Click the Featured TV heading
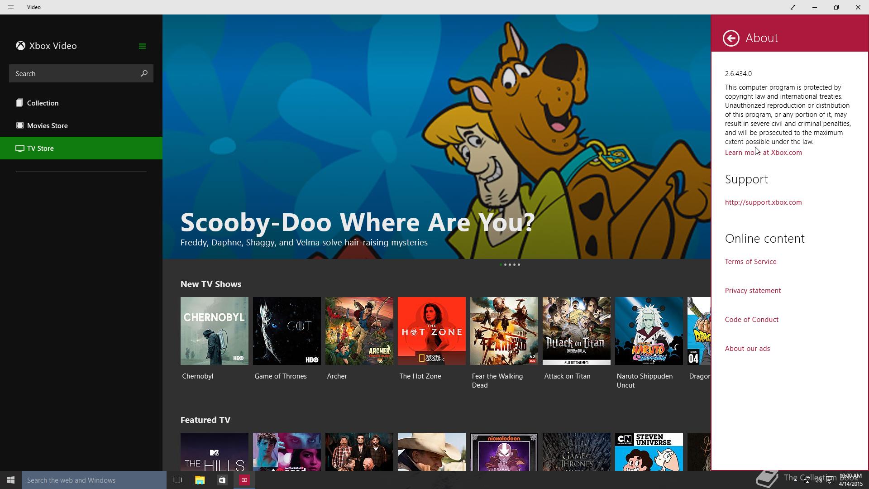This screenshot has height=489, width=869. click(205, 420)
